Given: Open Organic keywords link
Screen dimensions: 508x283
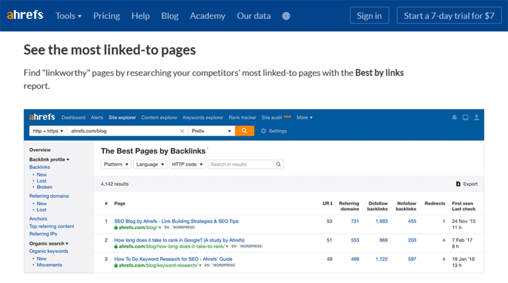Looking at the screenshot, I should click(49, 251).
